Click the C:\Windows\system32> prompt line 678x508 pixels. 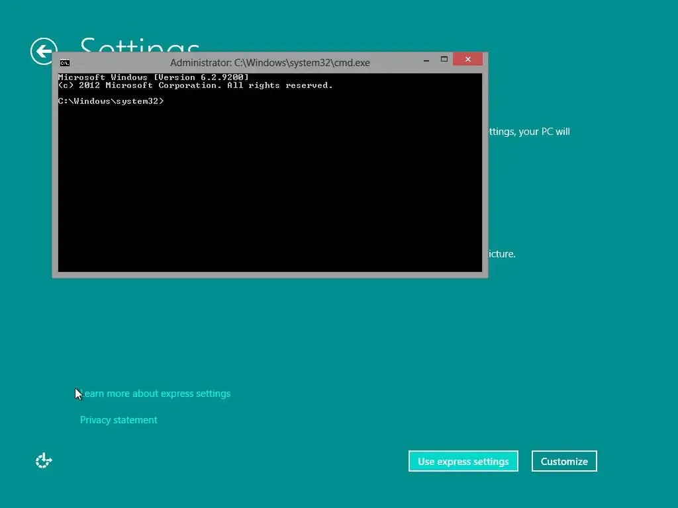click(x=111, y=101)
